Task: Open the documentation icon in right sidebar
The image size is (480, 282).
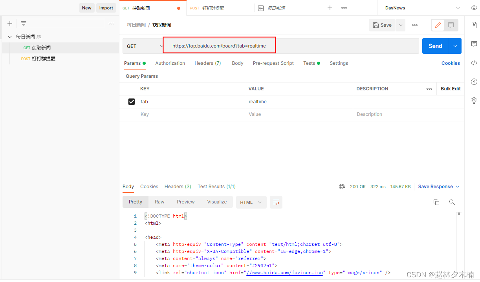Action: [474, 25]
